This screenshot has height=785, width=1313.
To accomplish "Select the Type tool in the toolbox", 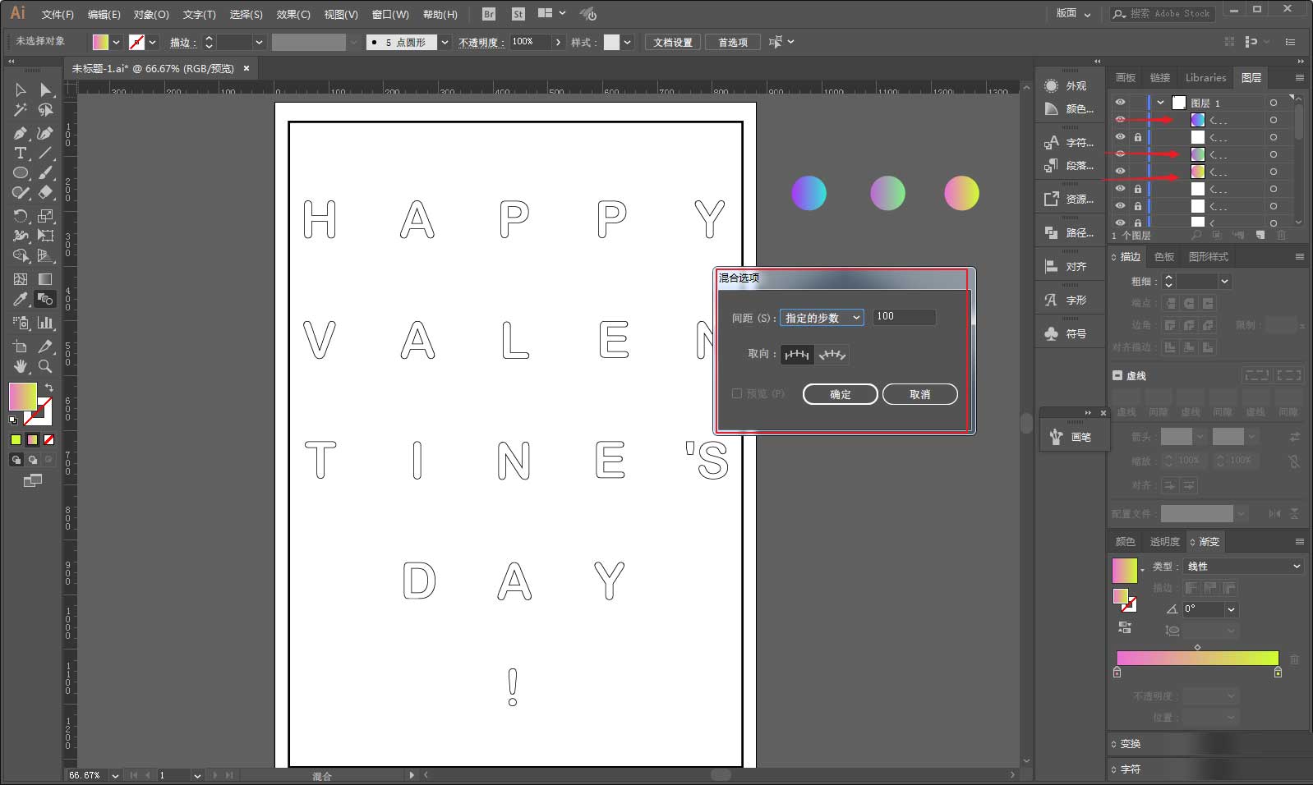I will (21, 153).
